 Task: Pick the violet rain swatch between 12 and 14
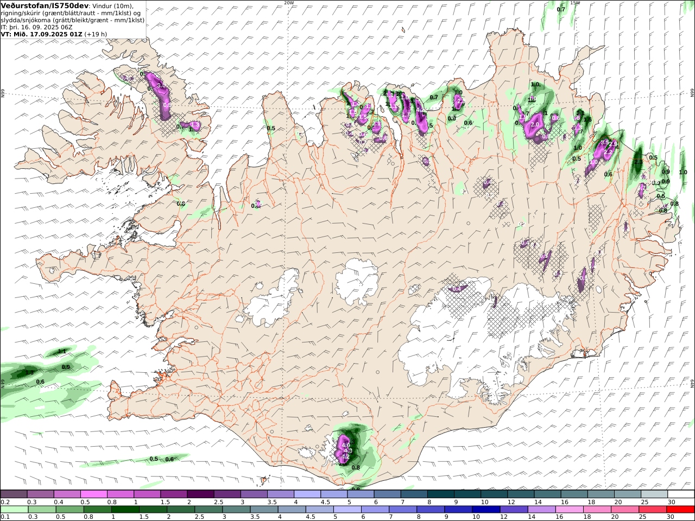point(514,510)
